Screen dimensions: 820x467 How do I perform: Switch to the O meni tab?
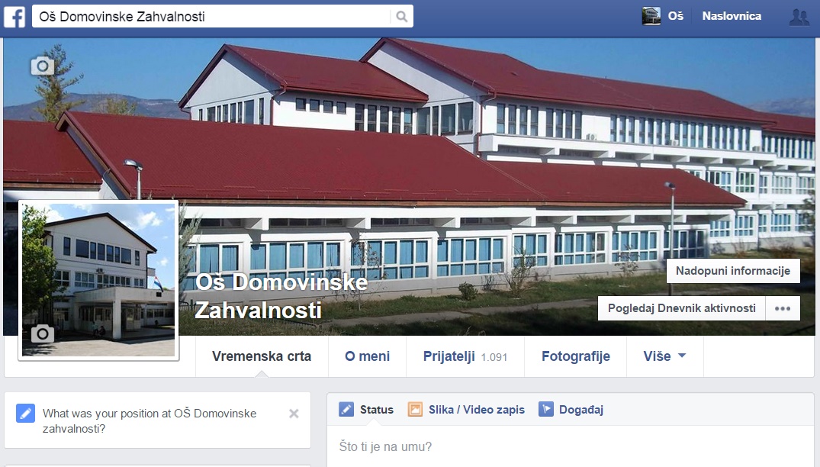click(367, 356)
